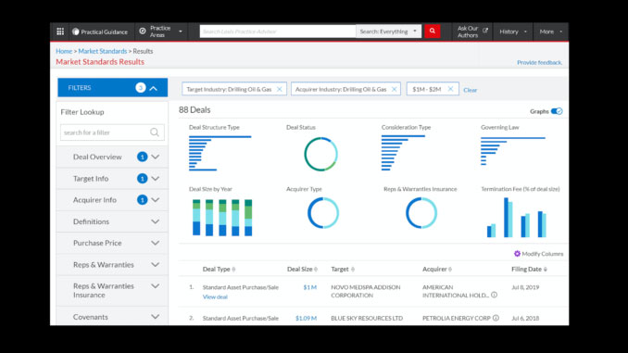
Task: Click the red search magnifier button
Action: pos(433,31)
